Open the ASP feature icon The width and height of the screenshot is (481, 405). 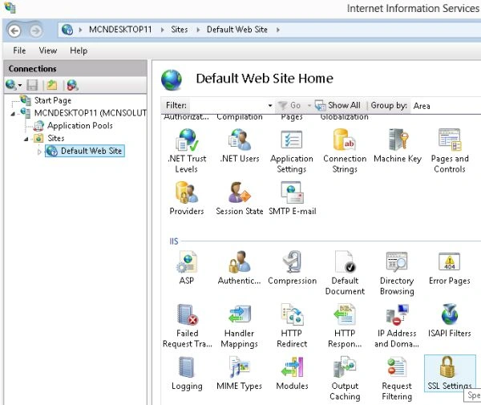pos(187,268)
